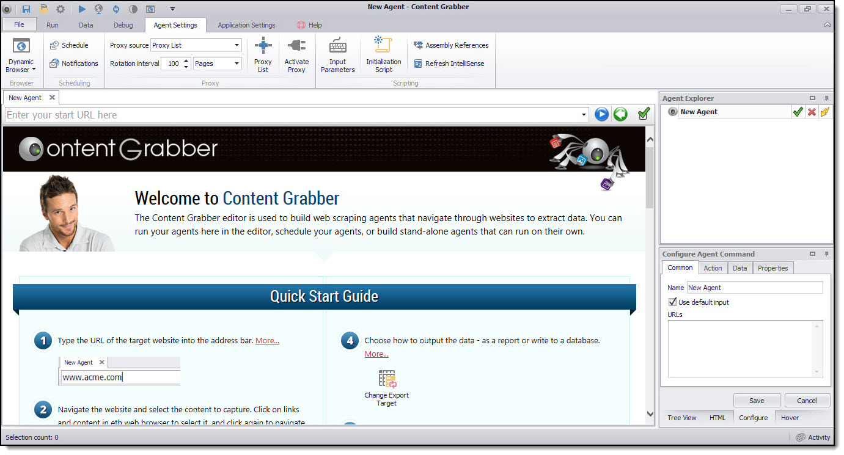Maximize the Configure Agent Command panel
The image size is (844, 455).
coord(812,253)
